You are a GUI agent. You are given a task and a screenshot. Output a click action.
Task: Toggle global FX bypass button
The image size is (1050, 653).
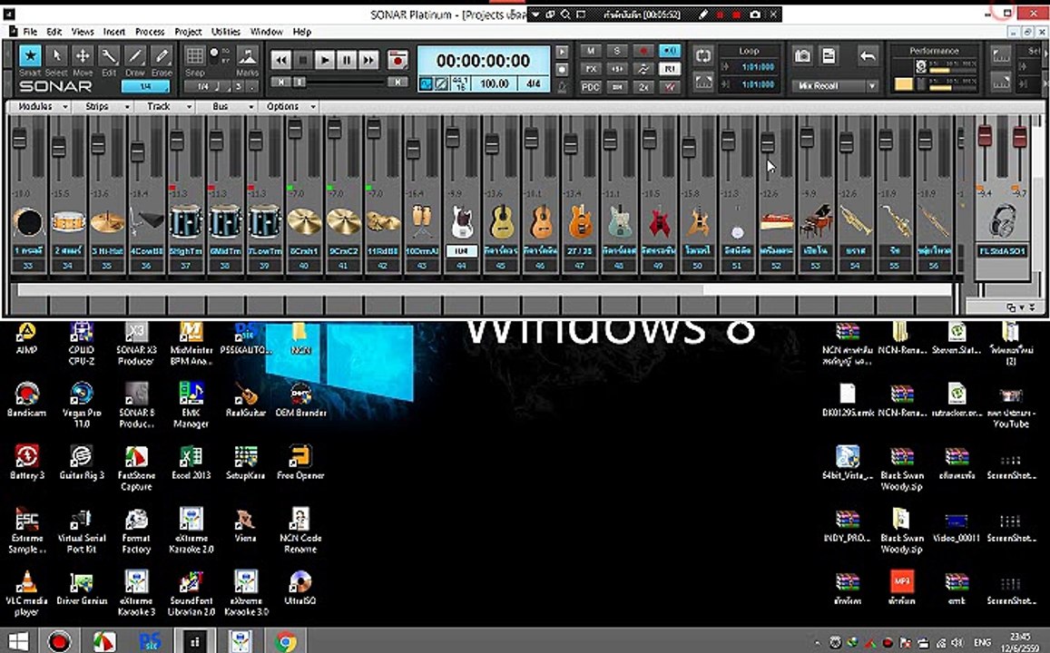coord(590,69)
